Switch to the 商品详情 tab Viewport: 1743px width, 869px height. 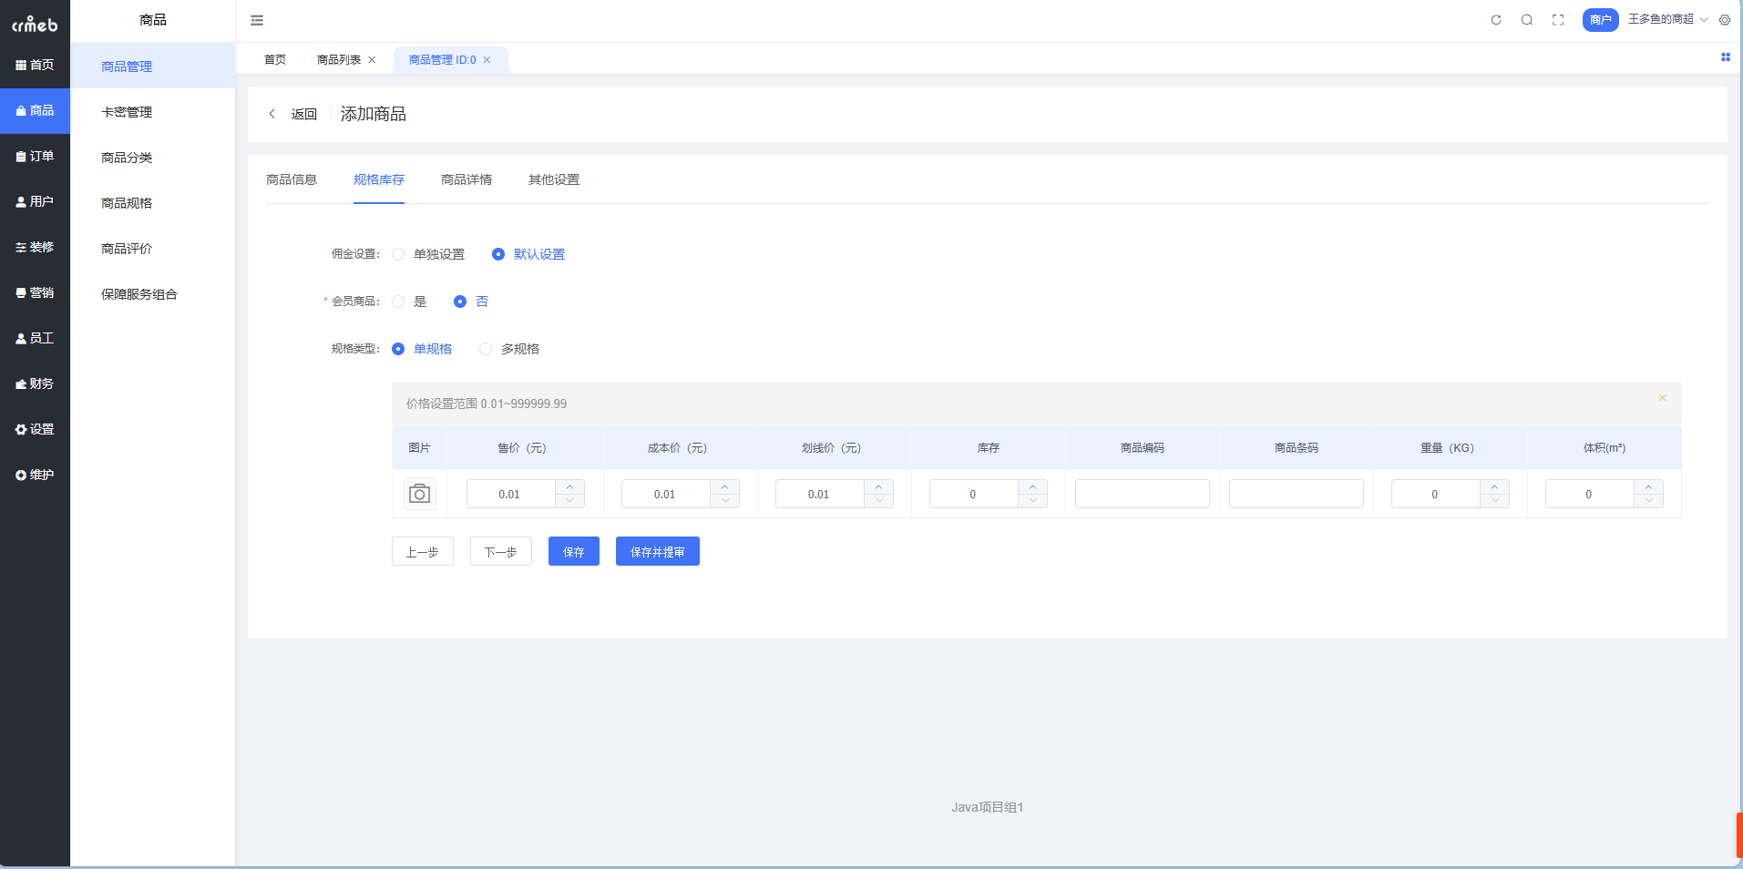[466, 179]
